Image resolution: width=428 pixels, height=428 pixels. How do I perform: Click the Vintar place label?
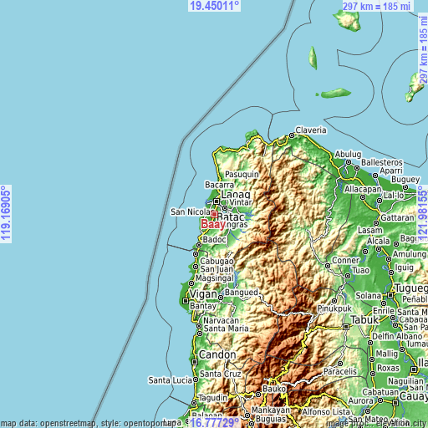pyautogui.click(x=241, y=202)
